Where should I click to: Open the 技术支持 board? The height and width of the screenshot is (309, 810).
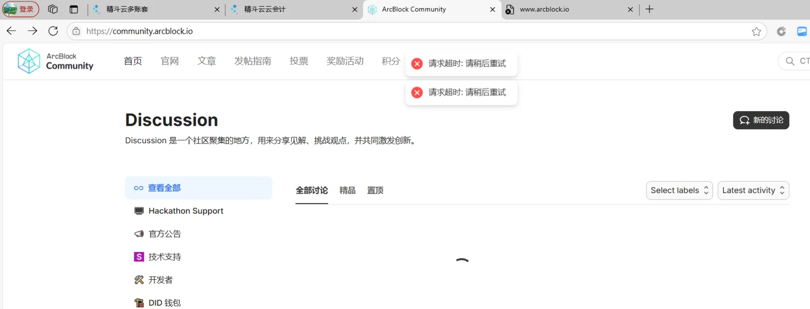[x=198, y=257]
